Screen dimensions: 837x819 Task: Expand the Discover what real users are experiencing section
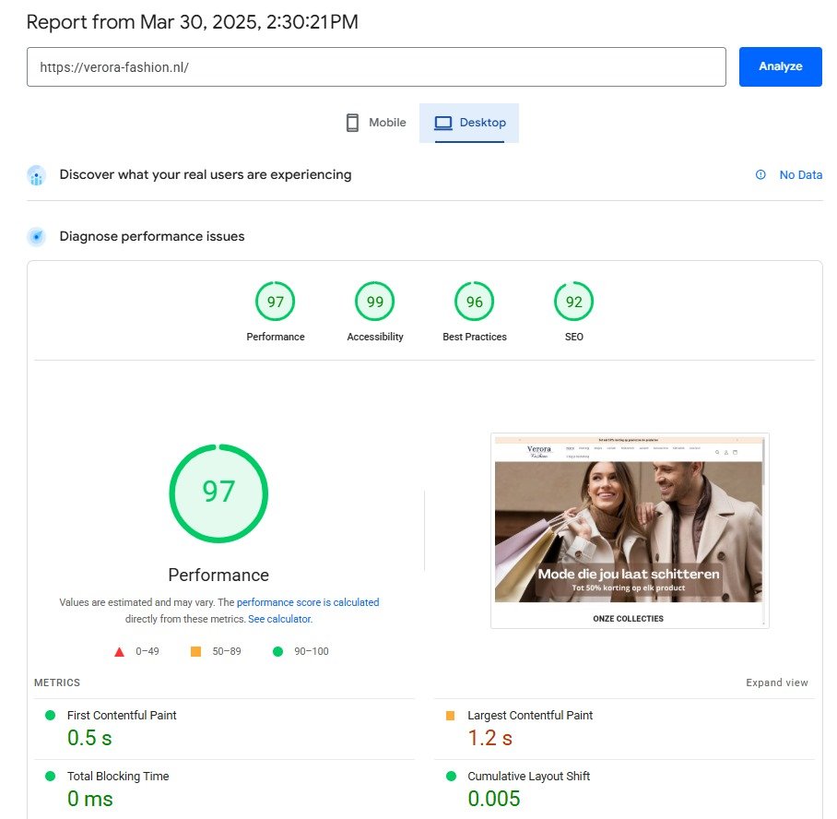(x=205, y=174)
